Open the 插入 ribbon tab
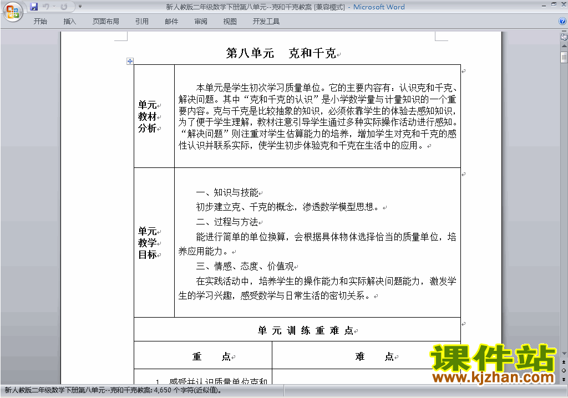Image resolution: width=568 pixels, height=398 pixels. click(69, 22)
